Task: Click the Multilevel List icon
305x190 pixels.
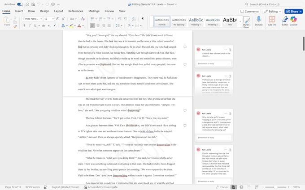Action: (109, 19)
